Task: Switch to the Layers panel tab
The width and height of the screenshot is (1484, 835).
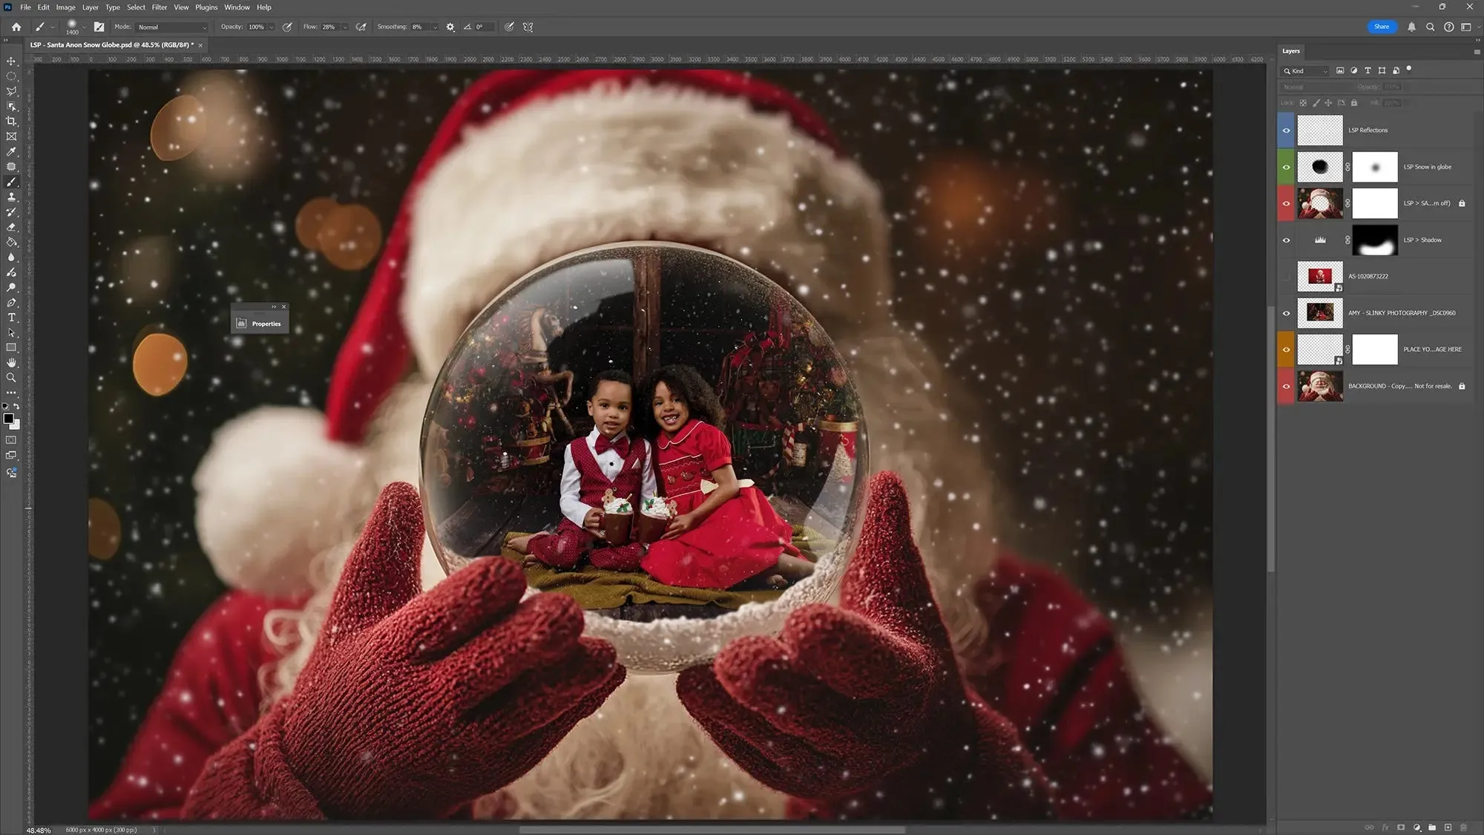Action: 1291,51
